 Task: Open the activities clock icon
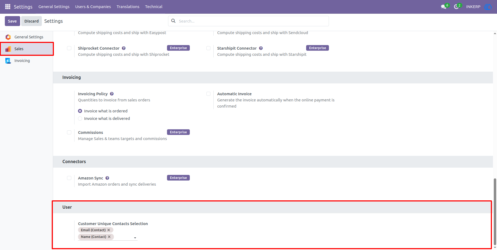456,7
